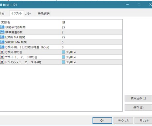Viewport: 152px width, 126px height.
Task: Select the サポート1、2、3線の色 label
Action: (x=21, y=57)
